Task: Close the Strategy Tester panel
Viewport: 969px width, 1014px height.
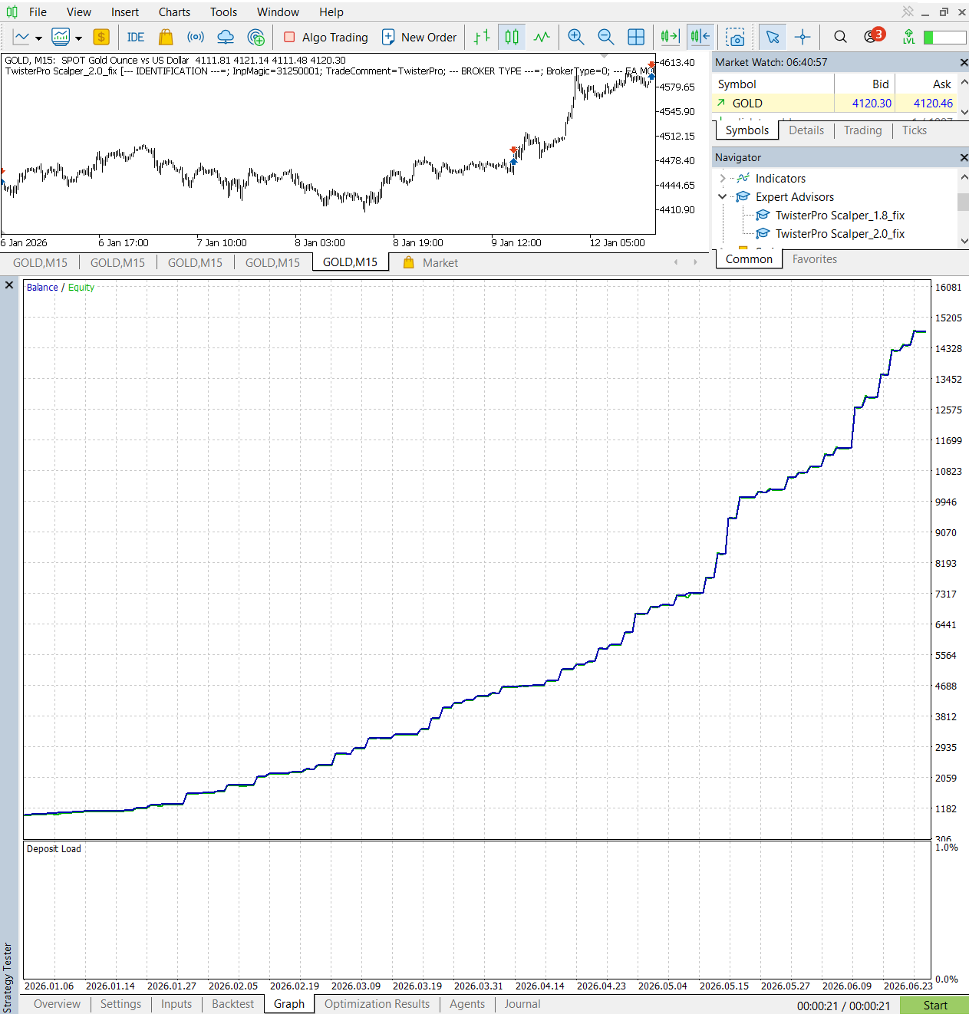Action: tap(9, 285)
